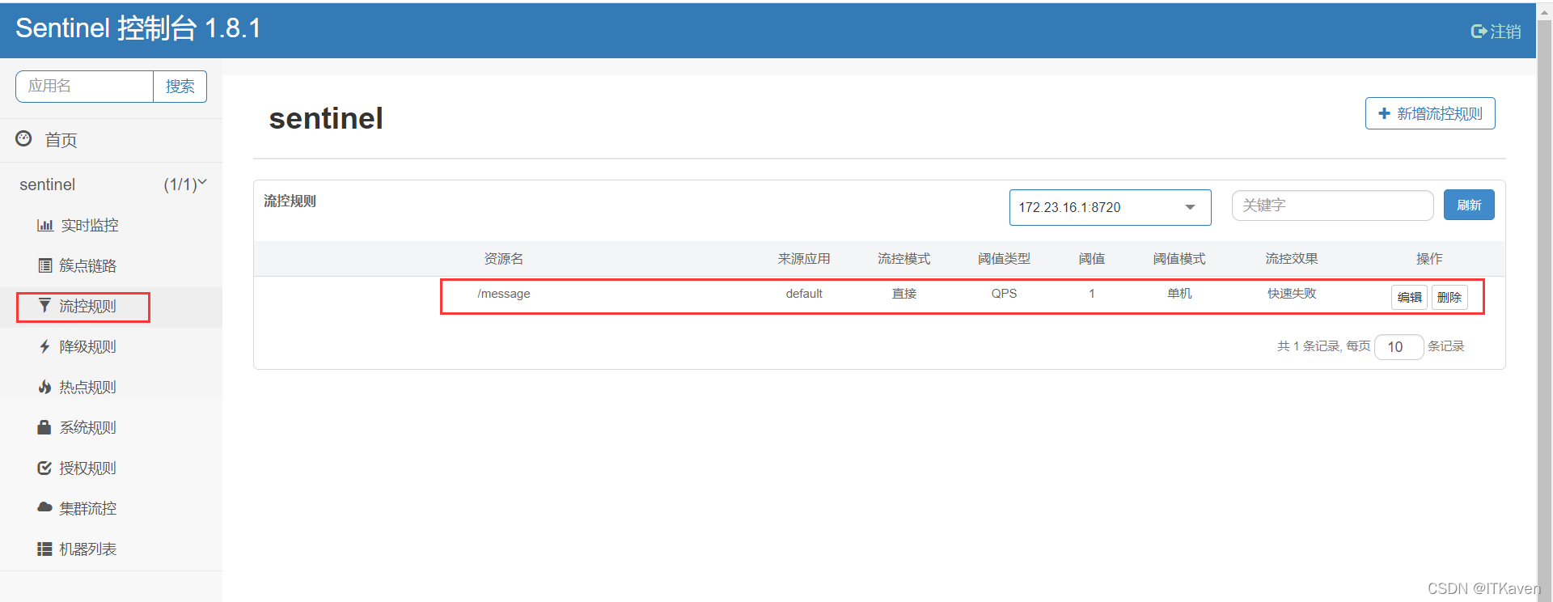The width and height of the screenshot is (1553, 602).
Task: Focus the 关键字 keyword field
Action: pyautogui.click(x=1332, y=206)
